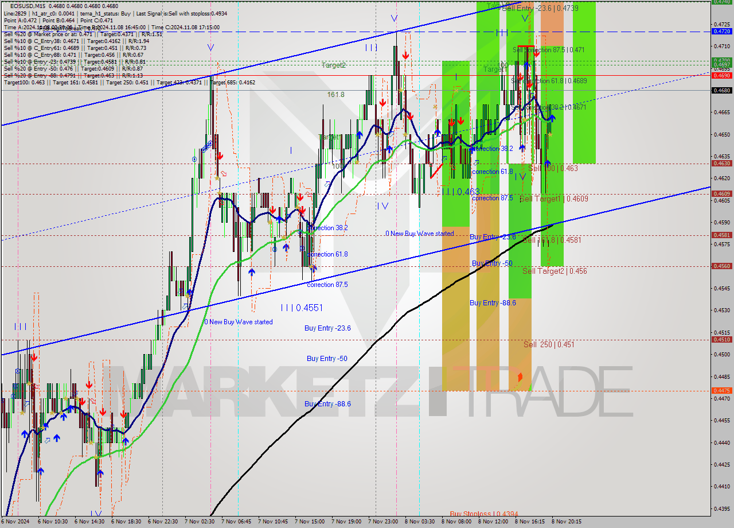Screen dimensions: 734x528
Task: Click the '8 Nov 16:15' time axis label
Action: pos(530,522)
